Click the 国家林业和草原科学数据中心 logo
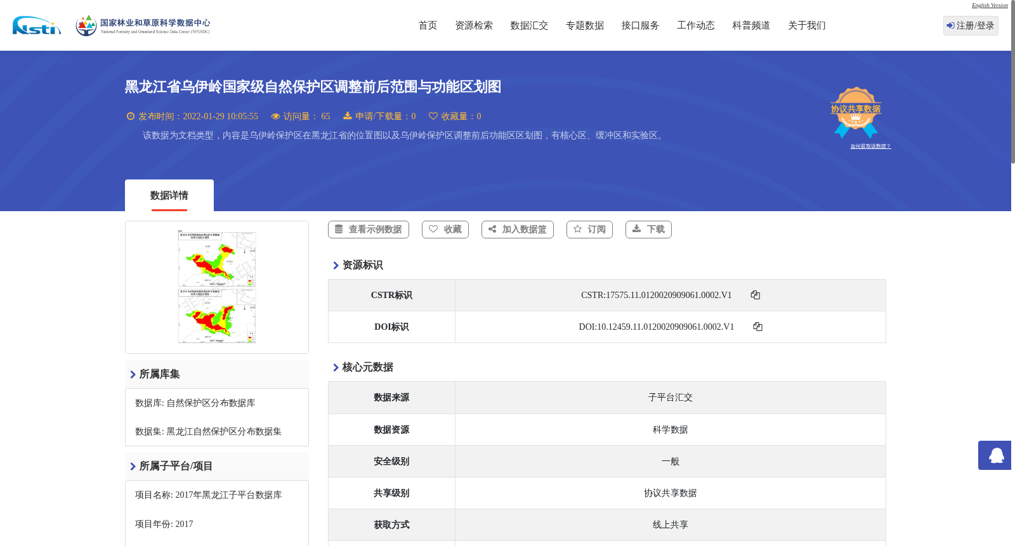This screenshot has width=1015, height=546. click(143, 25)
